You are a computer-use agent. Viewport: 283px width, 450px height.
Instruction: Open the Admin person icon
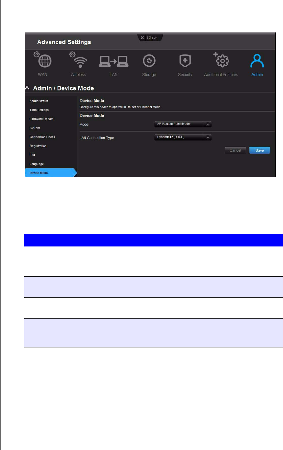257,61
